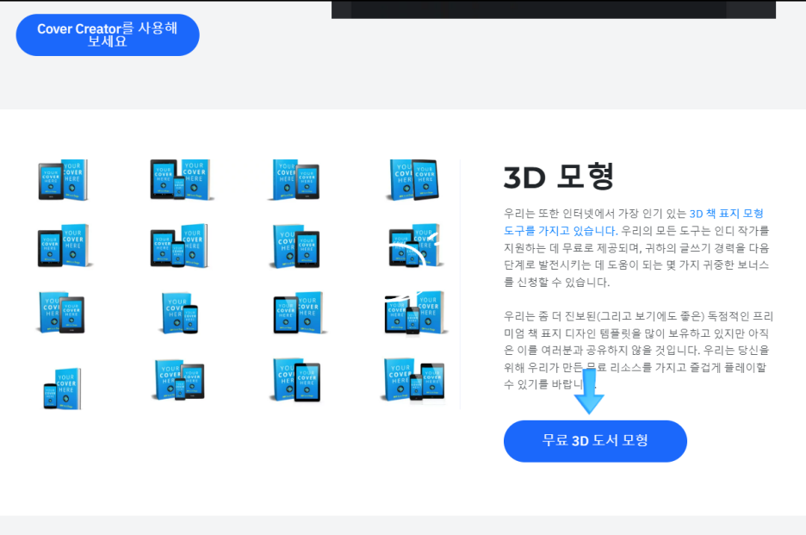Image resolution: width=806 pixels, height=535 pixels.
Task: Click the 'Cover Creator를 사용해 보세요' button
Action: point(108,35)
